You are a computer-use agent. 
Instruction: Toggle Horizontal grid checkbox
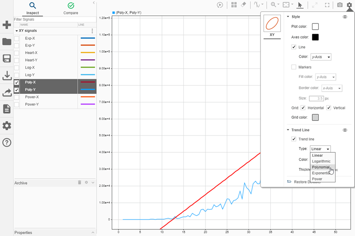[303, 108]
